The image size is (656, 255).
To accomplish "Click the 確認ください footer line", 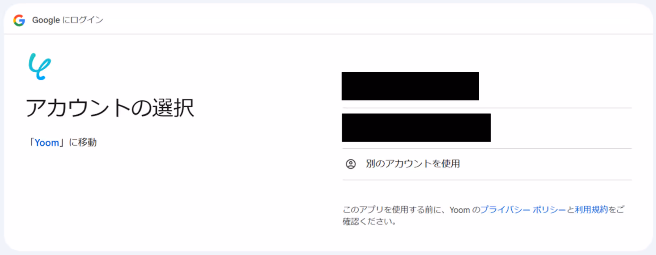I will tap(369, 221).
